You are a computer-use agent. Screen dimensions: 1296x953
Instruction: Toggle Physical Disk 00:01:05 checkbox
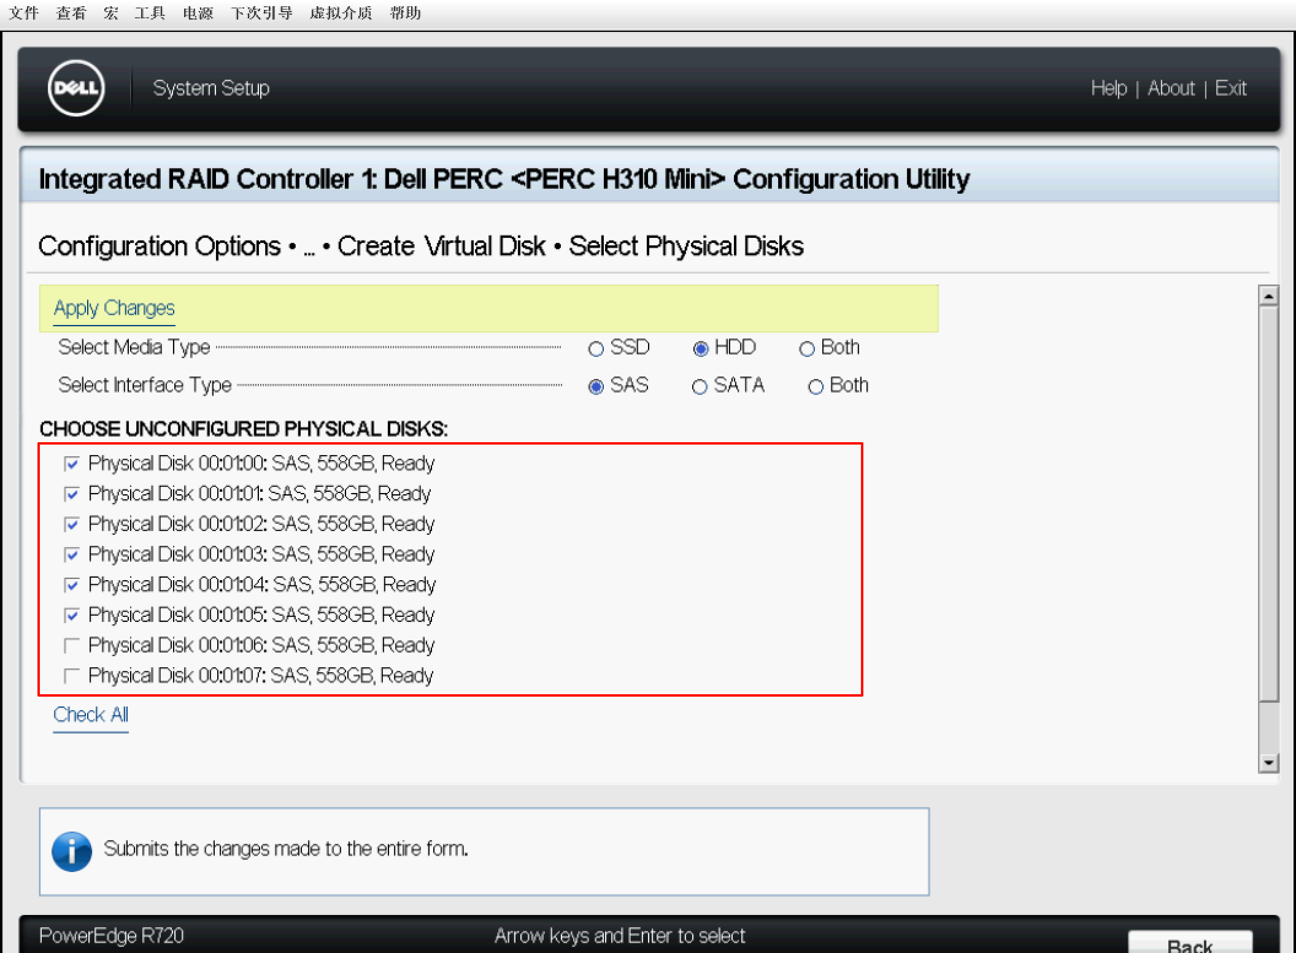[x=72, y=615]
